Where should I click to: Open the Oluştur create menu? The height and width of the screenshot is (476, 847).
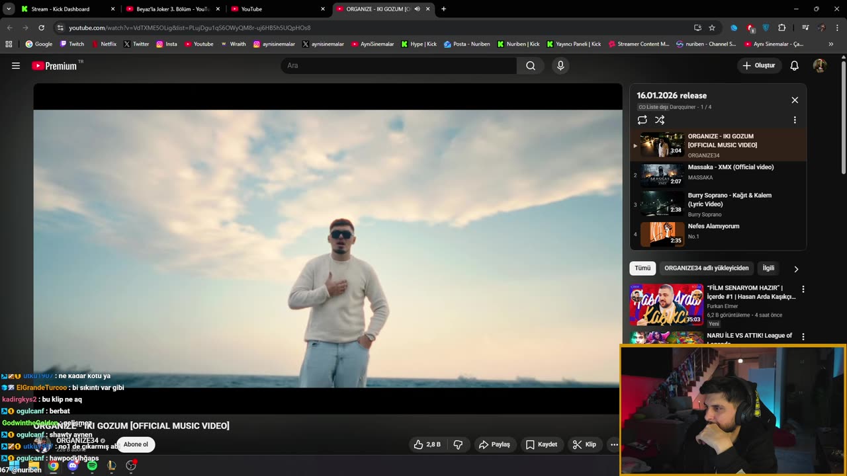759,65
